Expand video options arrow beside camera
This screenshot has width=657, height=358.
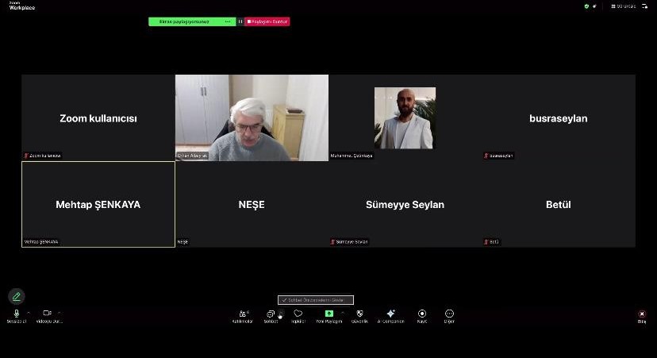(x=60, y=313)
